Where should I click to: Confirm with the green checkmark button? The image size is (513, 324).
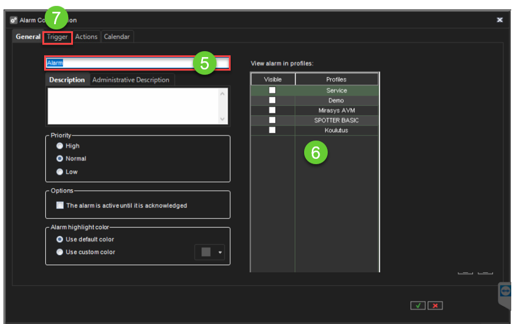(x=418, y=305)
